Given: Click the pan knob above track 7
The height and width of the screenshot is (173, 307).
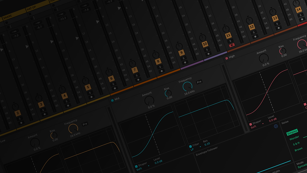Looking at the screenshot, I should tap(132, 63).
